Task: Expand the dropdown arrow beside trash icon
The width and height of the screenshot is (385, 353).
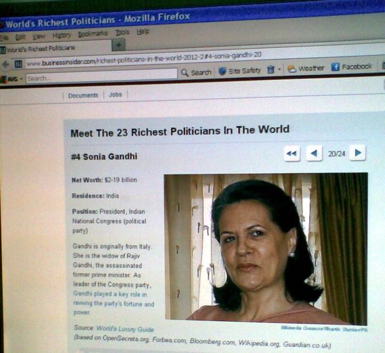Action: coord(280,70)
